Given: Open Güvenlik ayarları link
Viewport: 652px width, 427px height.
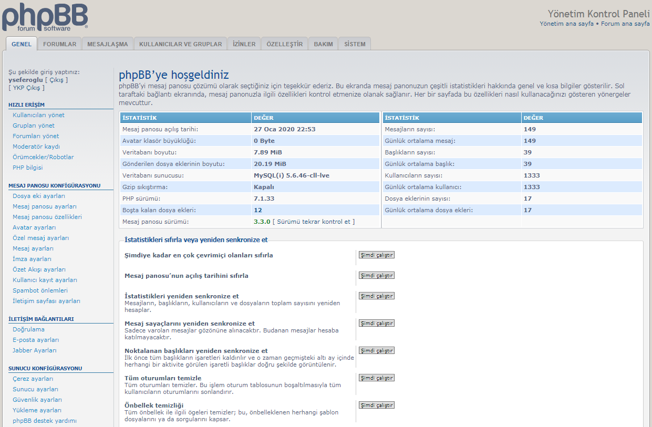Looking at the screenshot, I should [37, 400].
